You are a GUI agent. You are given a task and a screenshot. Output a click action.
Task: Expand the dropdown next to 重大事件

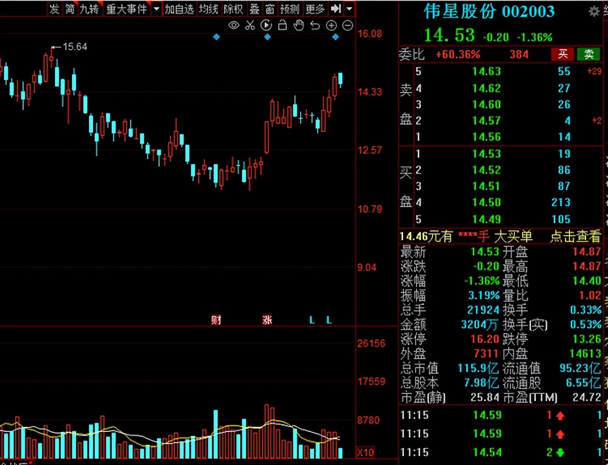tap(157, 9)
